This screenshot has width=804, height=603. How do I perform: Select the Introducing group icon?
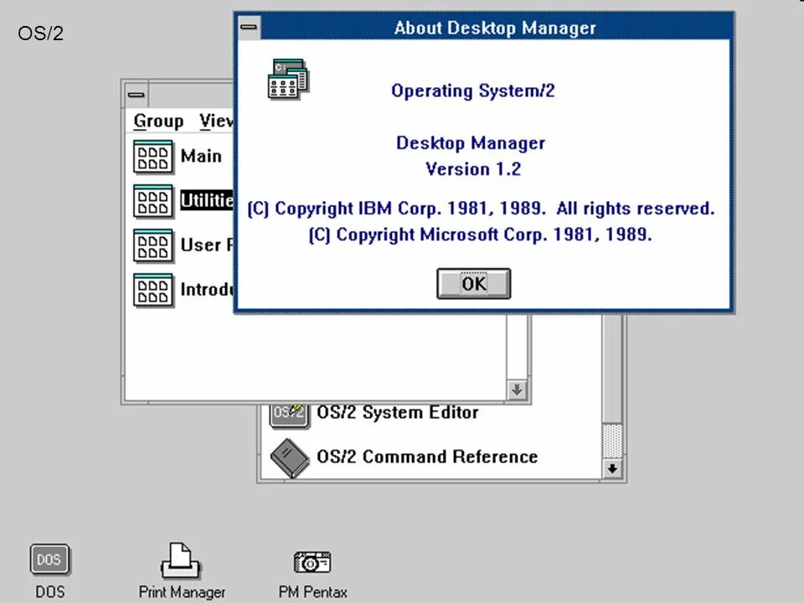(x=152, y=291)
